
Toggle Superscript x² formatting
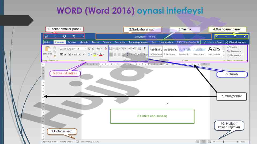coord(84,54)
